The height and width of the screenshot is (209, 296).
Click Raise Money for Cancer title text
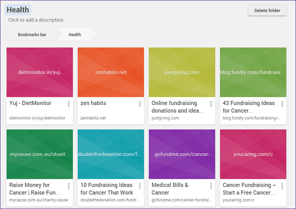coord(35,189)
